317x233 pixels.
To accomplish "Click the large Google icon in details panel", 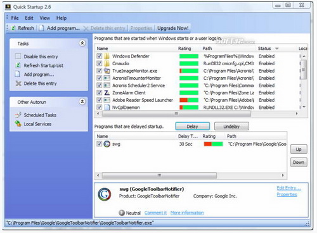I will [x=105, y=194].
